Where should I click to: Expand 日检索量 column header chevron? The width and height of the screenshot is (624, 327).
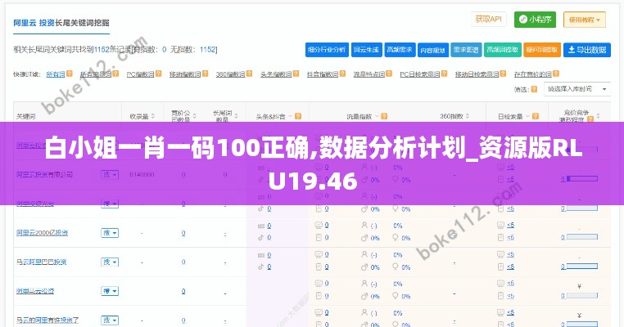pyautogui.click(x=527, y=116)
